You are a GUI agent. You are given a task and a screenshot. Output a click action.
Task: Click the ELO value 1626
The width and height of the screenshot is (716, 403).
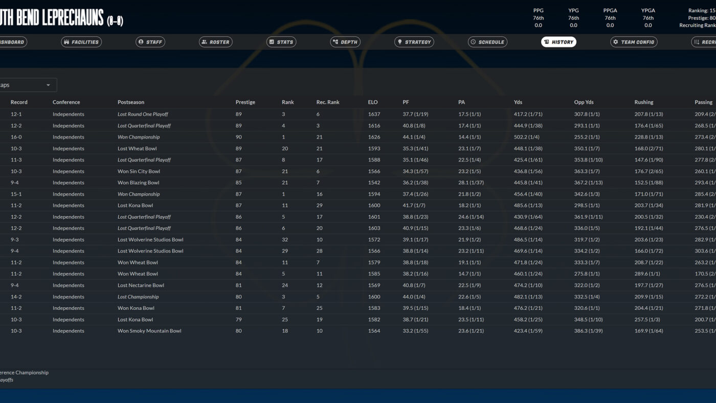click(374, 137)
